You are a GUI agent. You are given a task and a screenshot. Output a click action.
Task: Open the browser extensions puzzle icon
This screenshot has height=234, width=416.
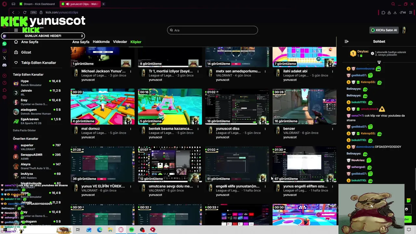click(383, 12)
